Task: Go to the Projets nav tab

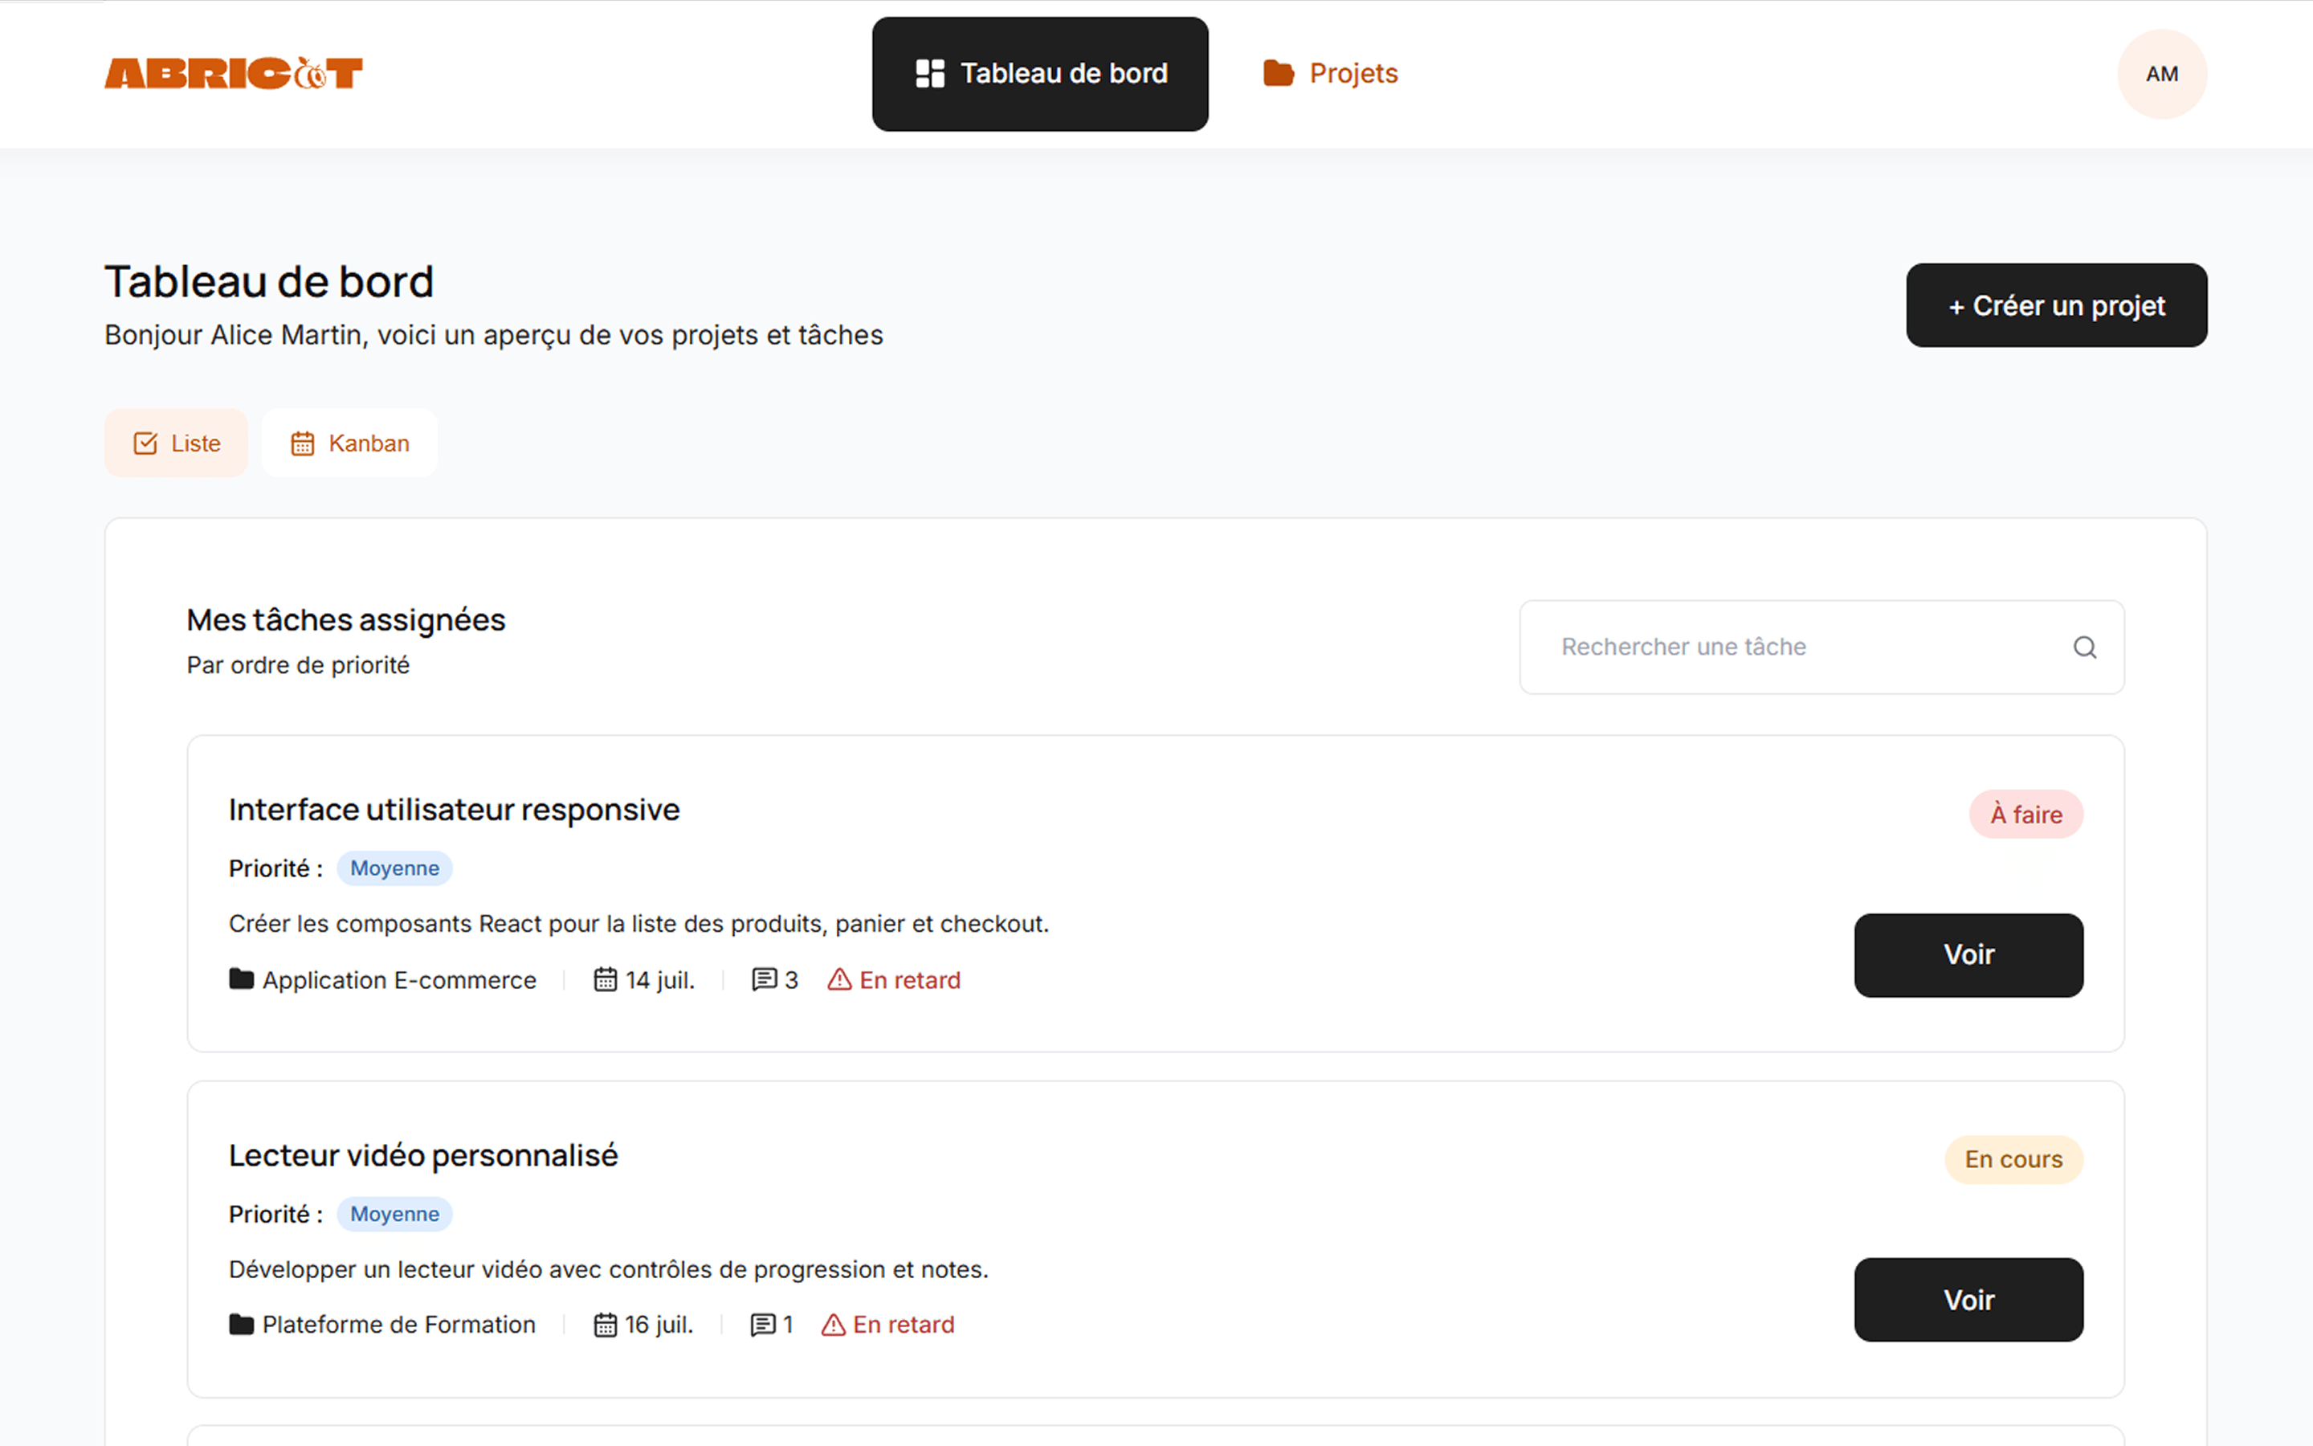Action: (x=1331, y=74)
